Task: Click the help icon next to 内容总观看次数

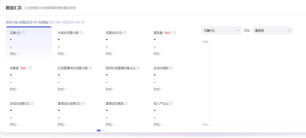Action: 81,33
